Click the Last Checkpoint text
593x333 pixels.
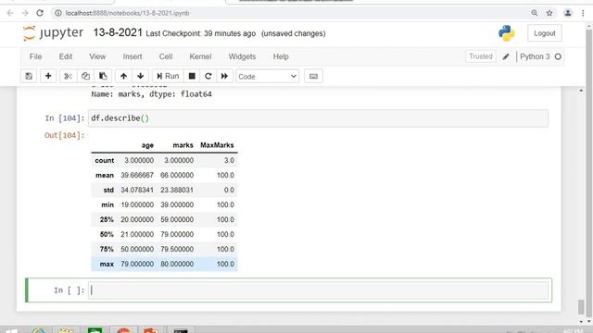[x=200, y=33]
